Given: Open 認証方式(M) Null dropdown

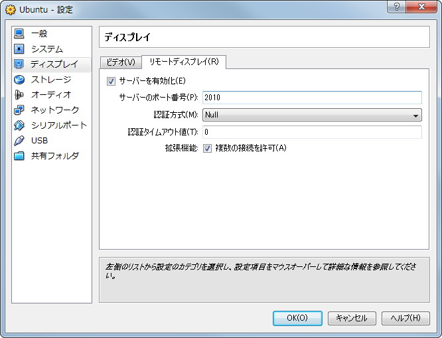Looking at the screenshot, I should [312, 115].
